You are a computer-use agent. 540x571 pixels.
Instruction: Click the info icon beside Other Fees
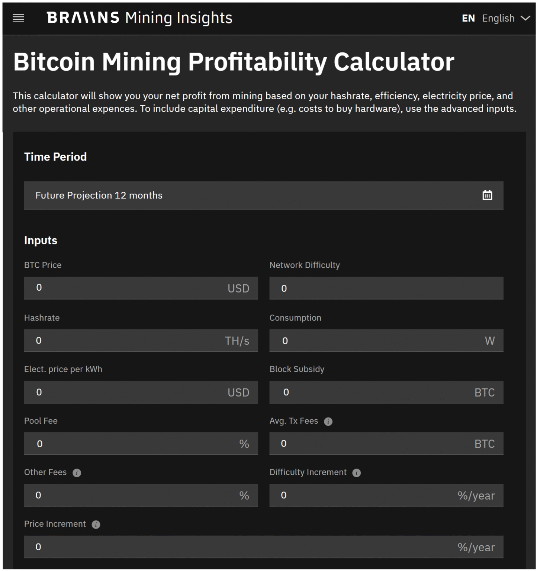pyautogui.click(x=77, y=473)
